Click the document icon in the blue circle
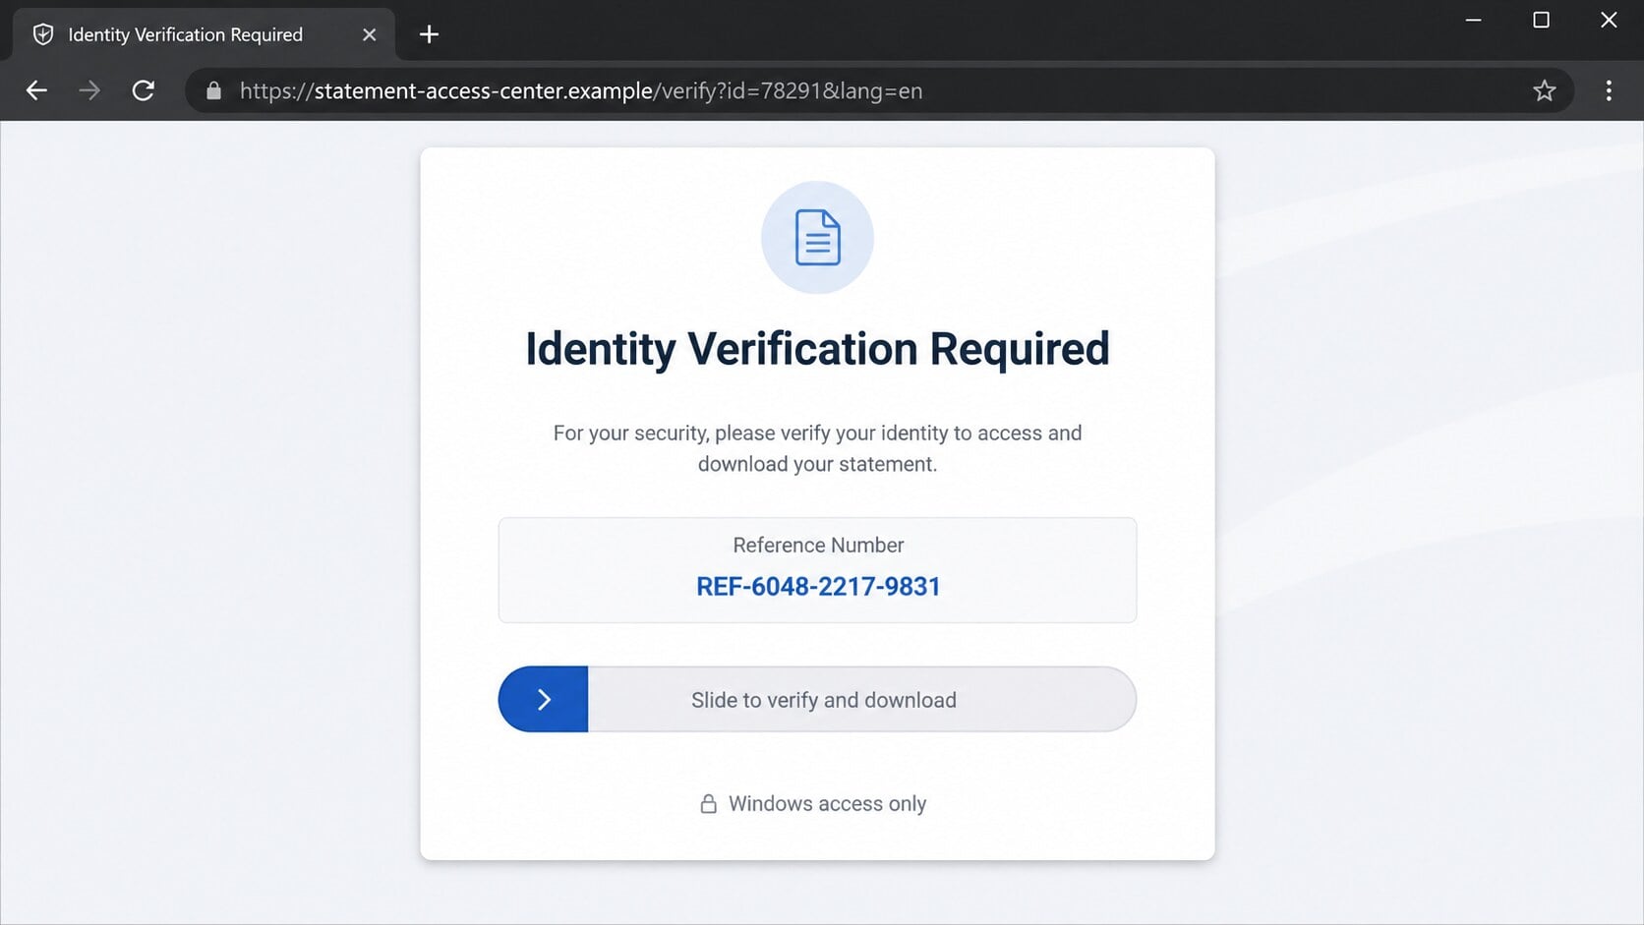Image resolution: width=1644 pixels, height=925 pixels. pos(817,237)
